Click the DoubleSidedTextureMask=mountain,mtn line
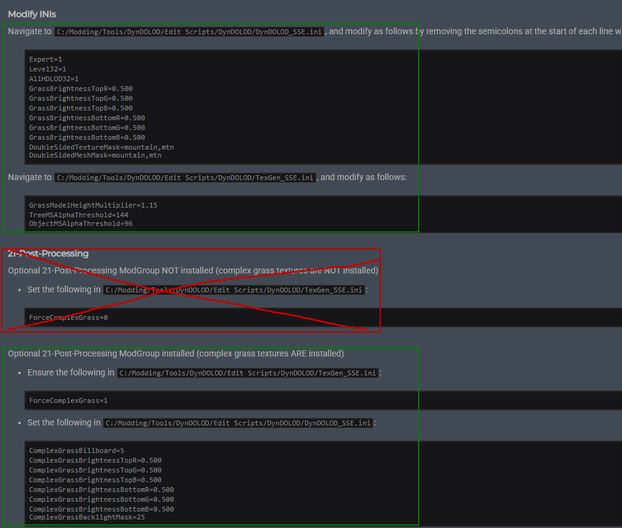 101,147
